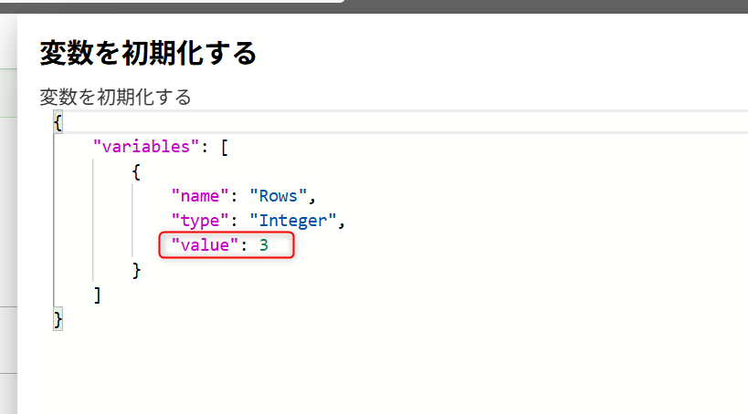
Task: Click the opening square bracket after variables
Action: click(x=224, y=147)
